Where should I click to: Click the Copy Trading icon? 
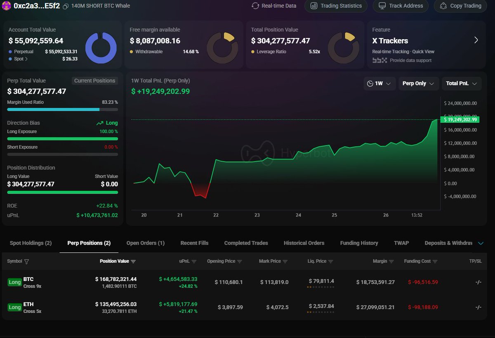443,6
